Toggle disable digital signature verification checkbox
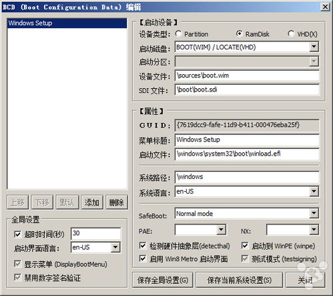The image size is (333, 296). pyautogui.click(x=17, y=277)
